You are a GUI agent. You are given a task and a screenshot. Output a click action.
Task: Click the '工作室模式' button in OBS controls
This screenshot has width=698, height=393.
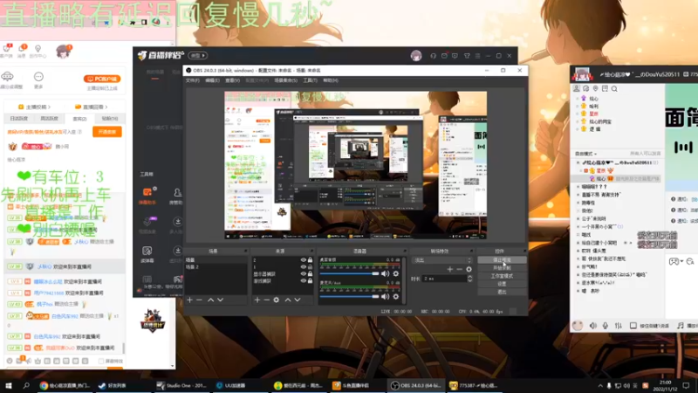503,276
